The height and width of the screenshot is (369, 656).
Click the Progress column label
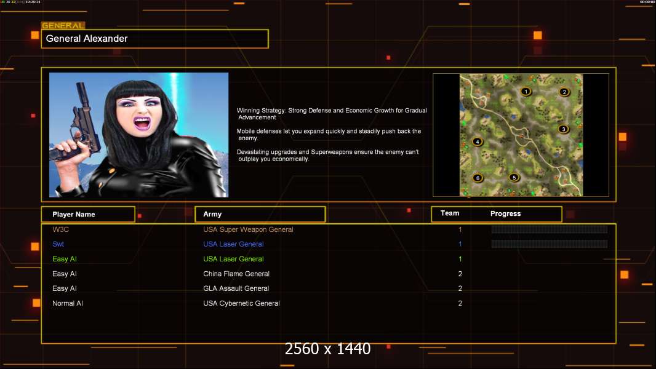(505, 213)
